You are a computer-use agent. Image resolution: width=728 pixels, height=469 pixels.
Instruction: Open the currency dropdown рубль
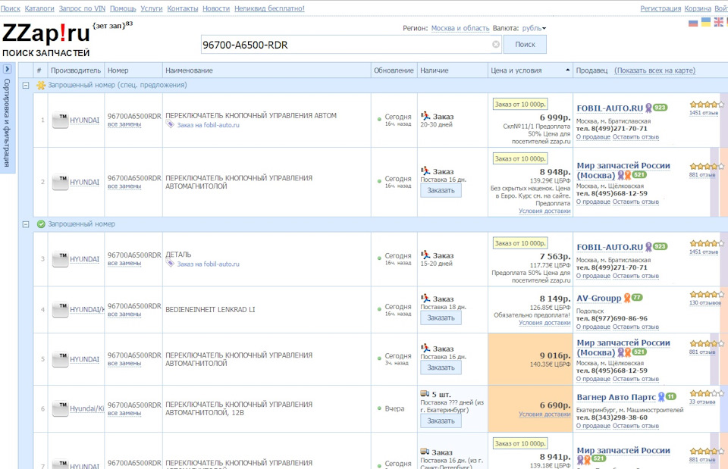tap(534, 28)
